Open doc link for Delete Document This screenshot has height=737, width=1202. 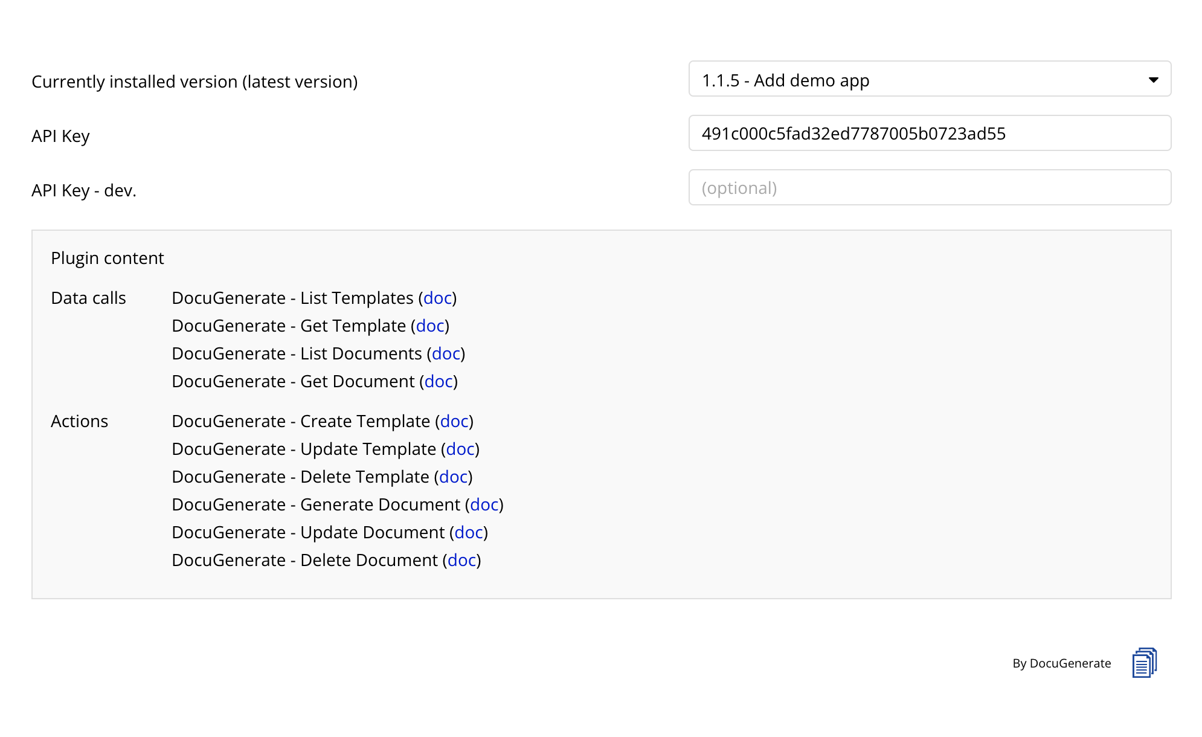pyautogui.click(x=461, y=560)
